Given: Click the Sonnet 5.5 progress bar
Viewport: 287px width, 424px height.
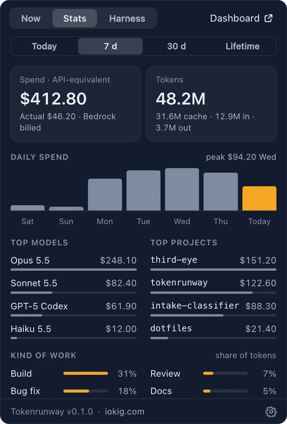Looking at the screenshot, I should click(74, 293).
